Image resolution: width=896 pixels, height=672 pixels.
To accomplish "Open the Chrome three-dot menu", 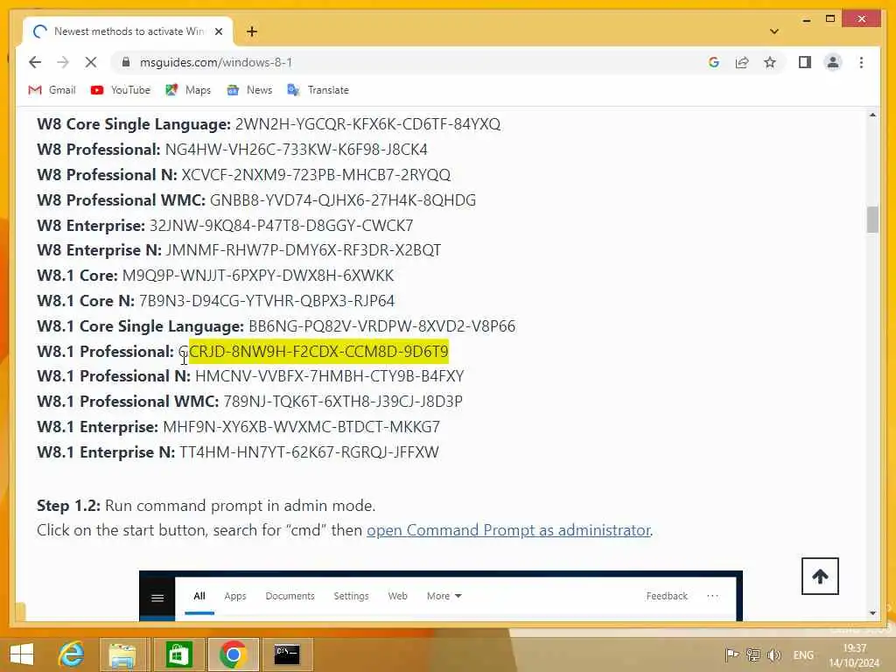I will coord(861,62).
